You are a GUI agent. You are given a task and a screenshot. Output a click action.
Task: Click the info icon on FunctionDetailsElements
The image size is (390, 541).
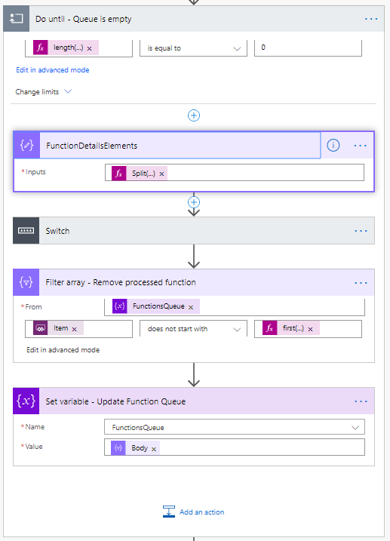point(333,146)
